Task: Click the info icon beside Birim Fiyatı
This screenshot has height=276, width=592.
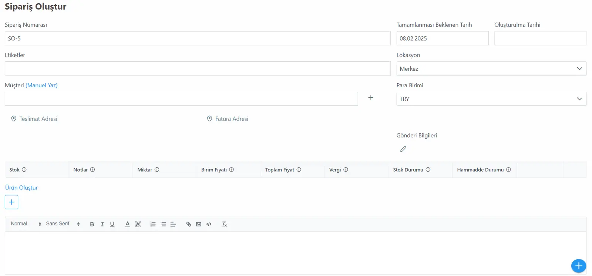Action: tap(232, 170)
